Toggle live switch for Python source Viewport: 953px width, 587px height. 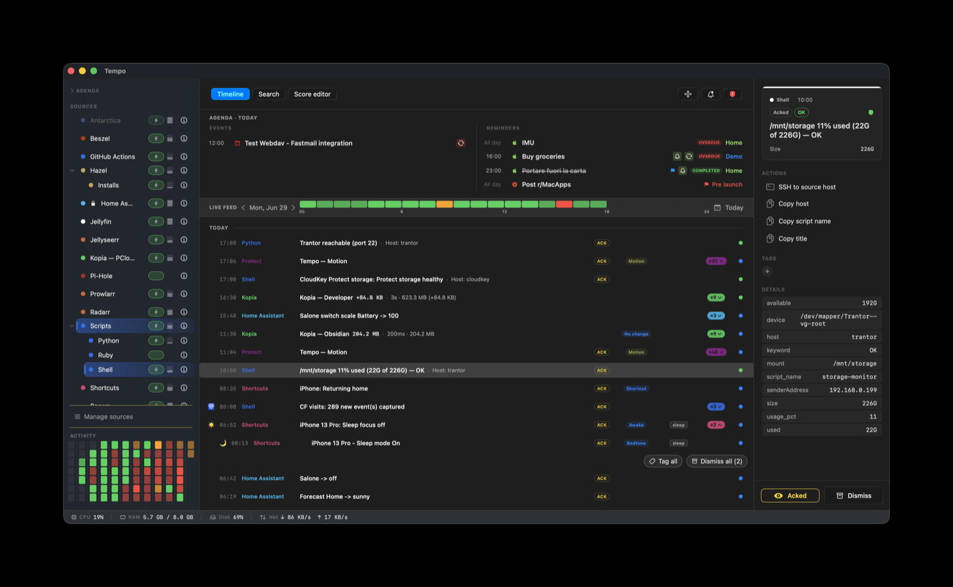point(156,341)
